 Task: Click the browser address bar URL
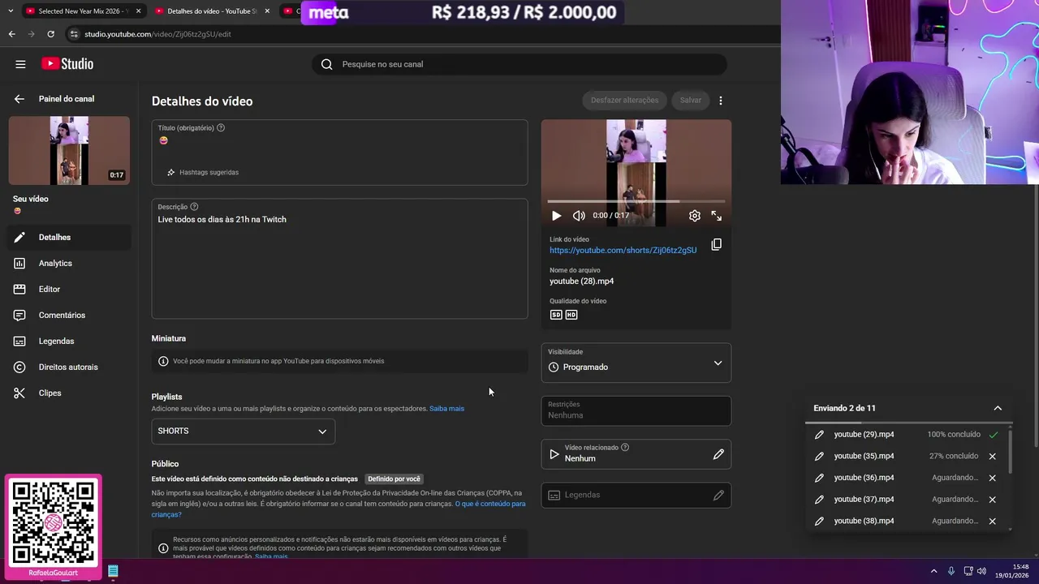pos(158,34)
